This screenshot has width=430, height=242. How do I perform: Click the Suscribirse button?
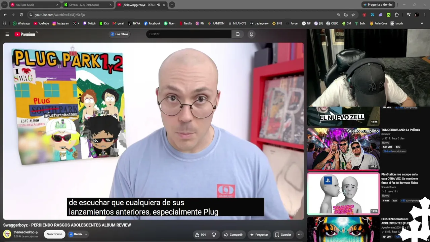(54, 234)
